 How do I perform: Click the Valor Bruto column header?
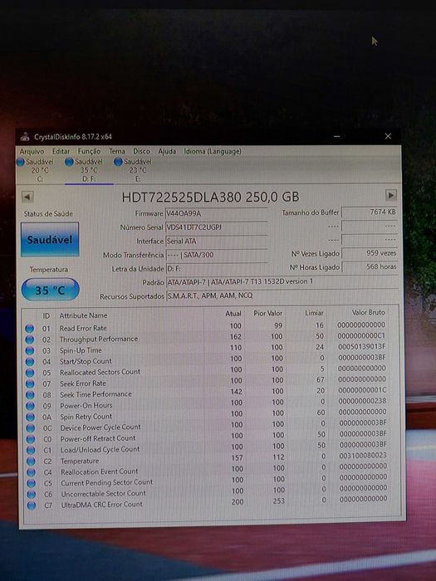tap(368, 312)
